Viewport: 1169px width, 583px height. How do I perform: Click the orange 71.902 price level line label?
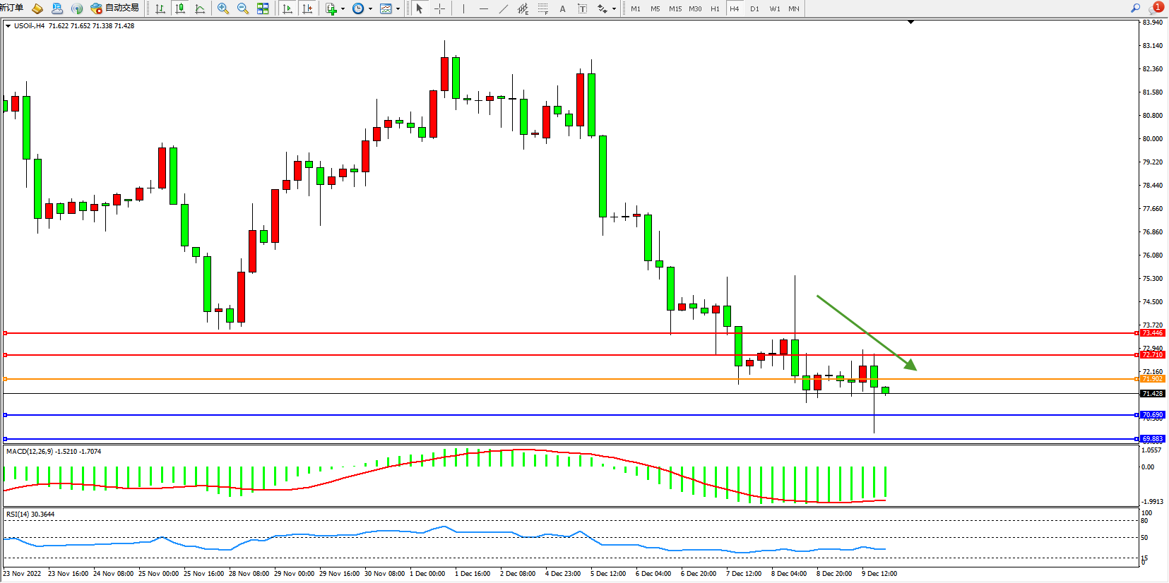pos(1152,379)
